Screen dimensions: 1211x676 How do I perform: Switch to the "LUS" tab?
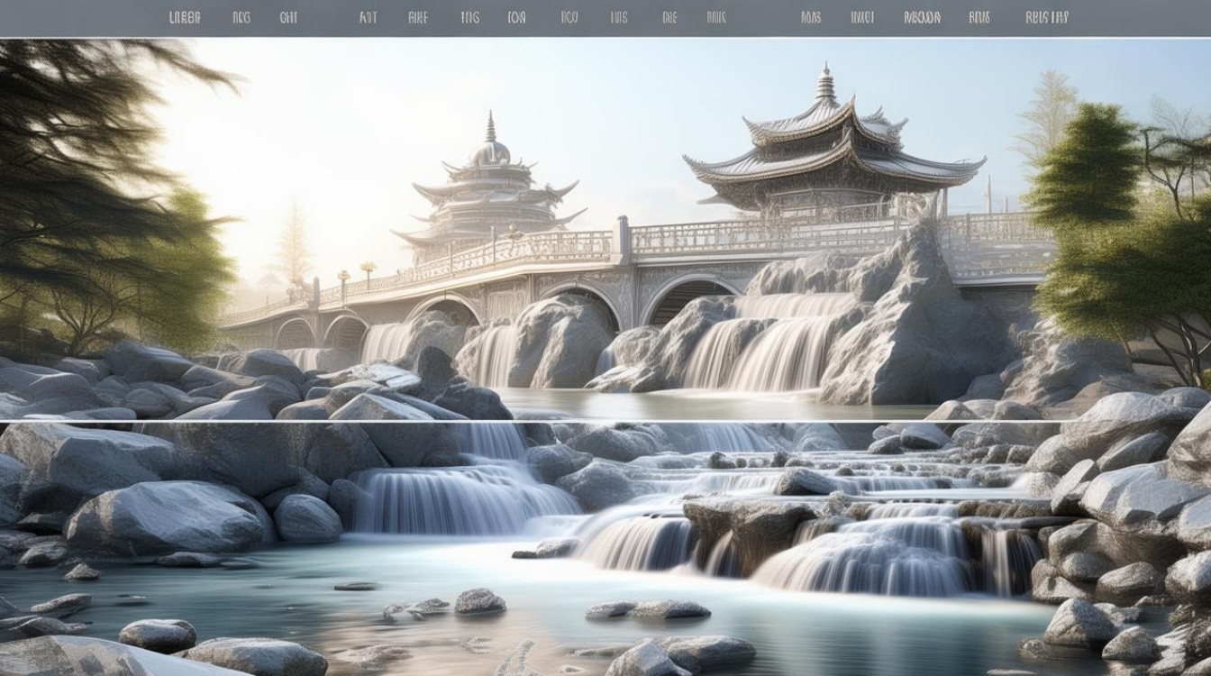(618, 15)
